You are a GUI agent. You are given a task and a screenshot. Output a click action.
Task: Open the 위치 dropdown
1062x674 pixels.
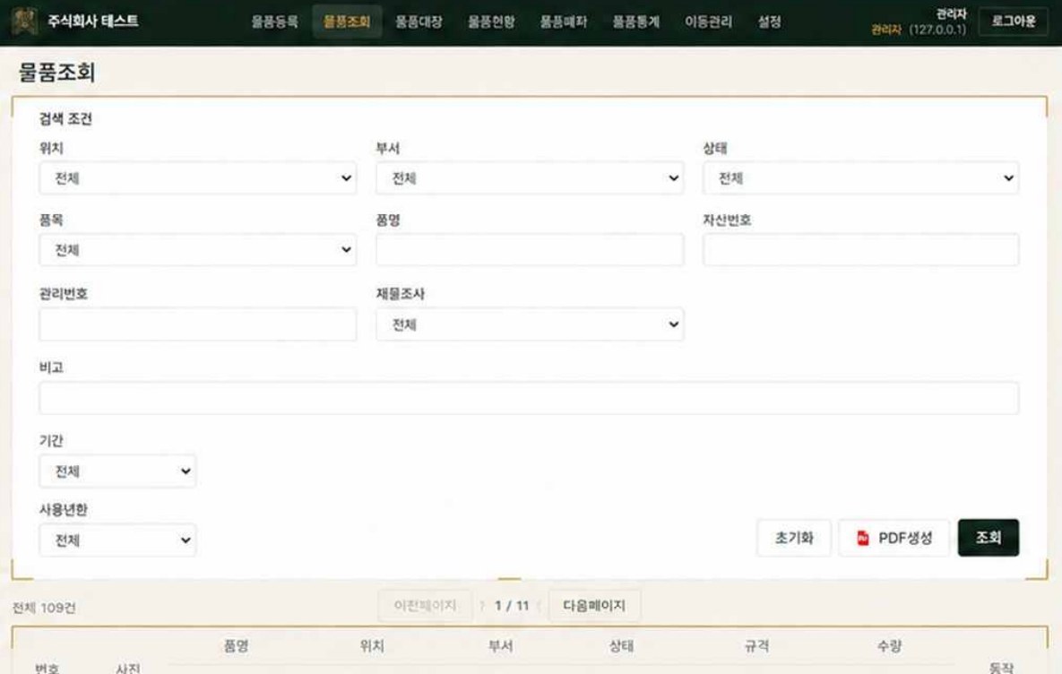[198, 178]
